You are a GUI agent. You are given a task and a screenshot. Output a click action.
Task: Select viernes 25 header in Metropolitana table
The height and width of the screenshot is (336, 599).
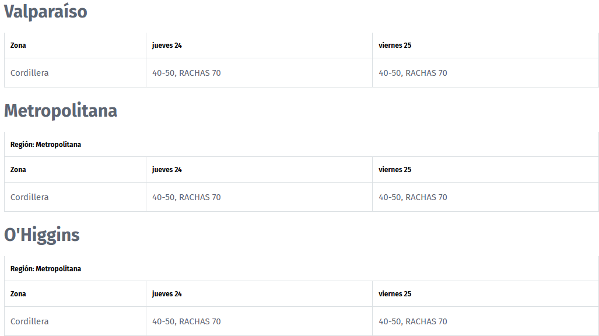point(485,169)
